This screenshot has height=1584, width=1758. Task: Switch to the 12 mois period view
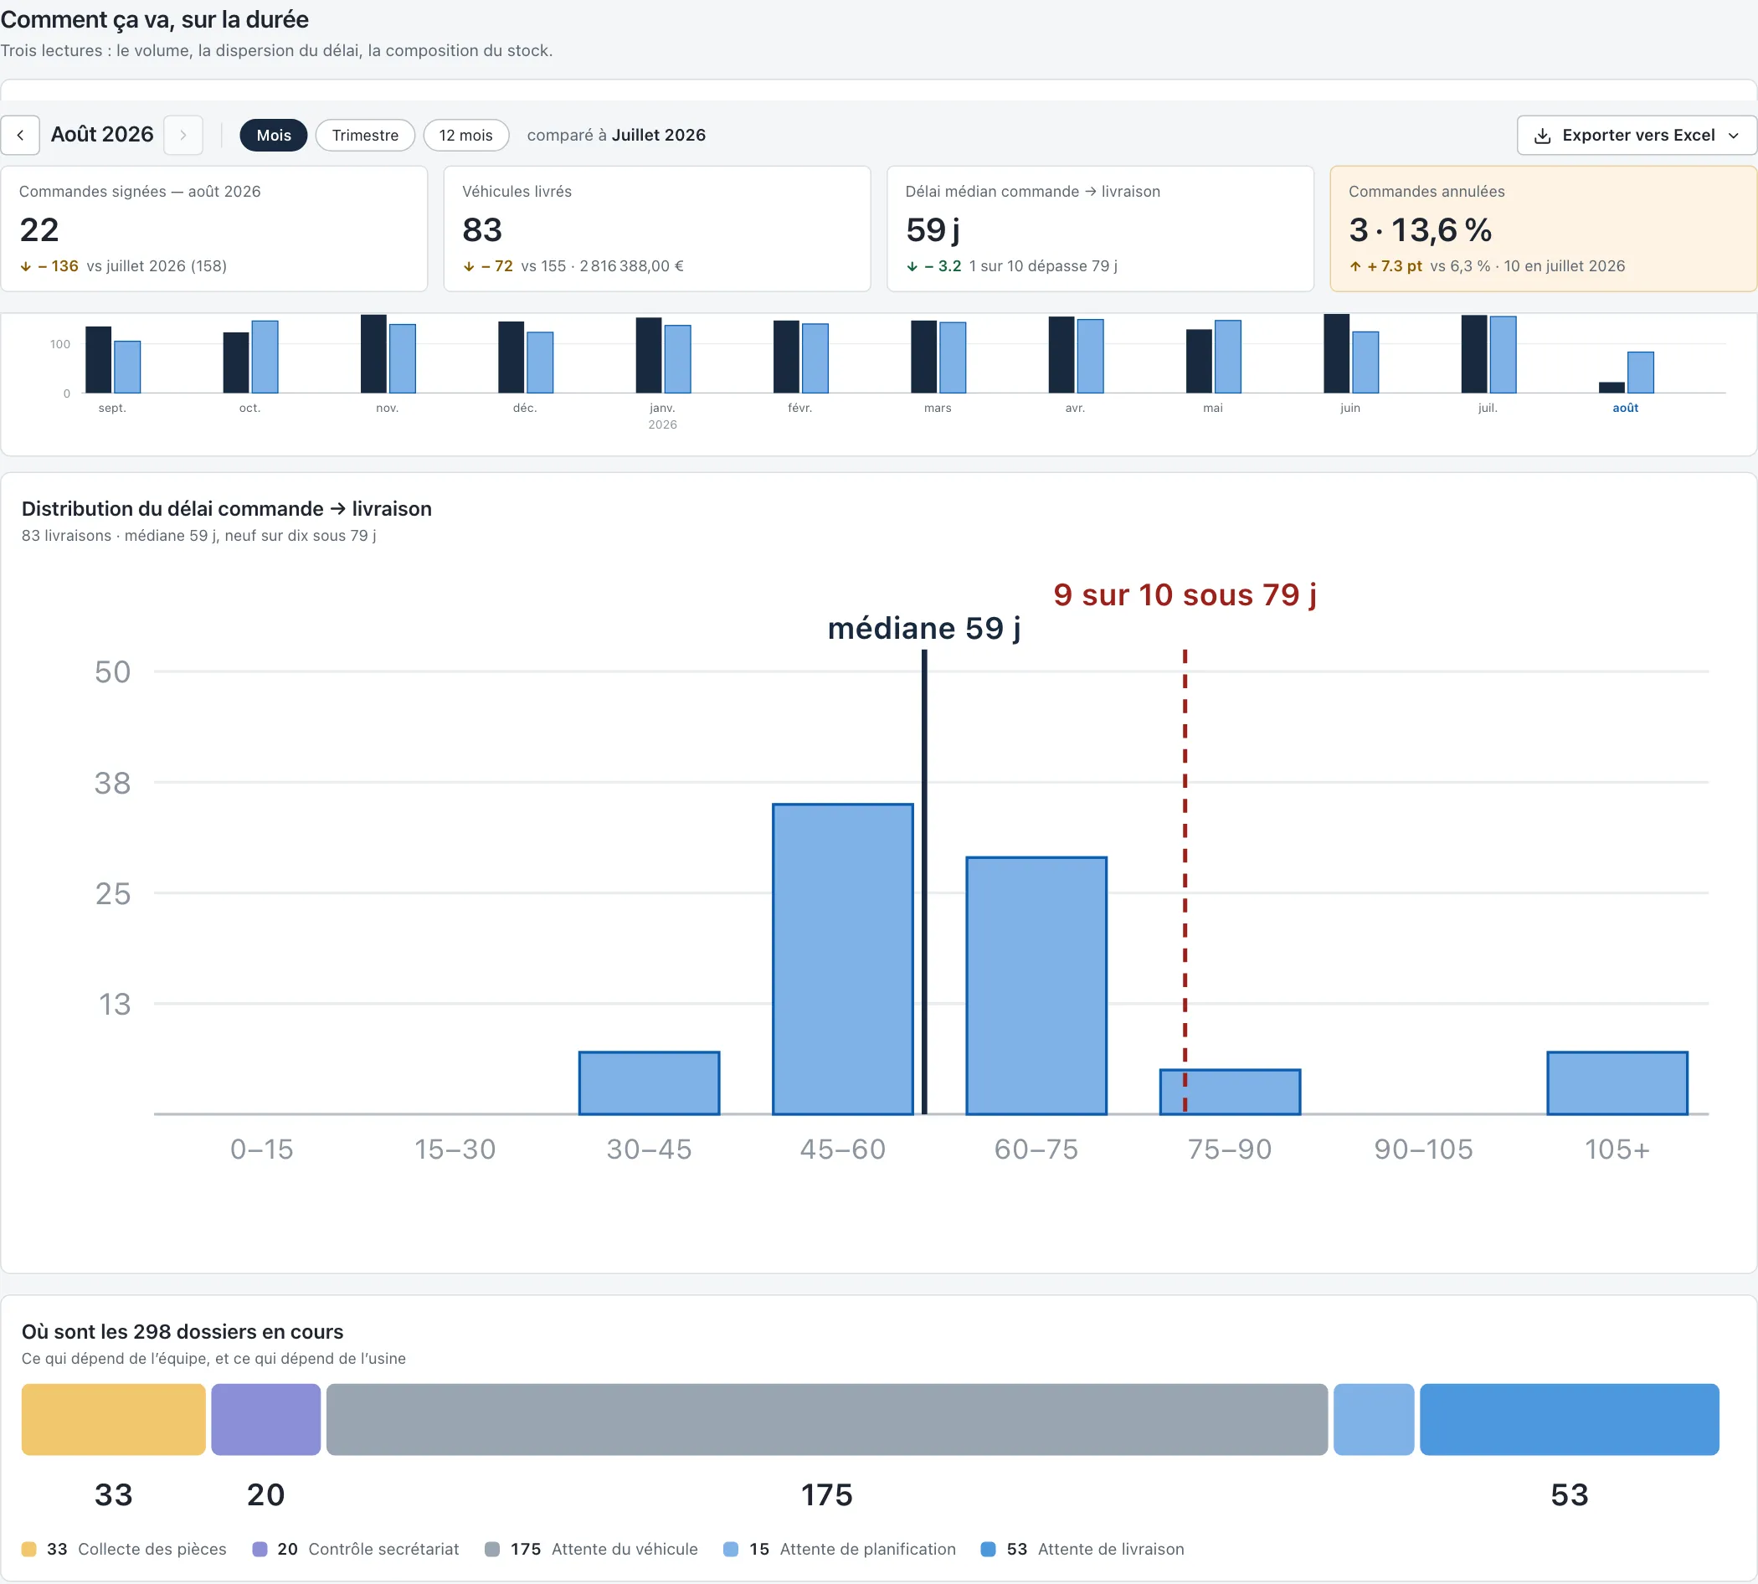point(465,135)
